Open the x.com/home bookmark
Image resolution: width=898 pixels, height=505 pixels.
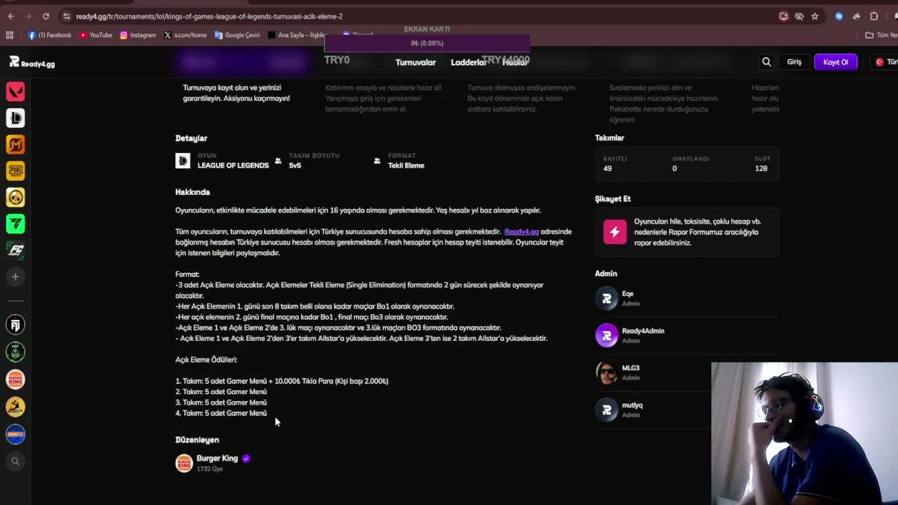(185, 35)
